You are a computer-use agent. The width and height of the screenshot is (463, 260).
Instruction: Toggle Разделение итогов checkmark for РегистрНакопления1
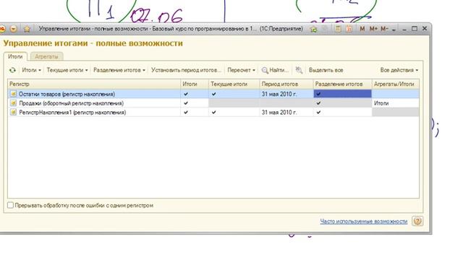click(318, 113)
